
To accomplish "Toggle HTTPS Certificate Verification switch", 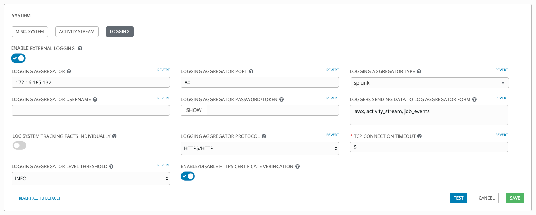I will click(188, 176).
